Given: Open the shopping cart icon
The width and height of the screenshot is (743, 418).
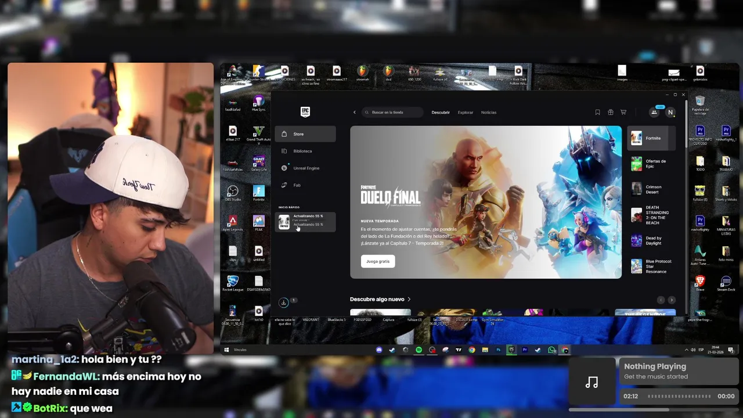Looking at the screenshot, I should point(623,113).
